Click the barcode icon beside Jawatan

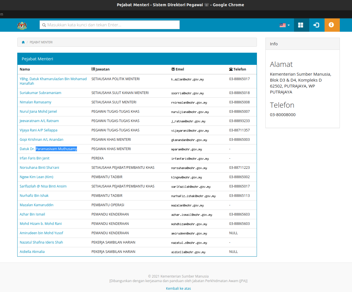(x=93, y=69)
